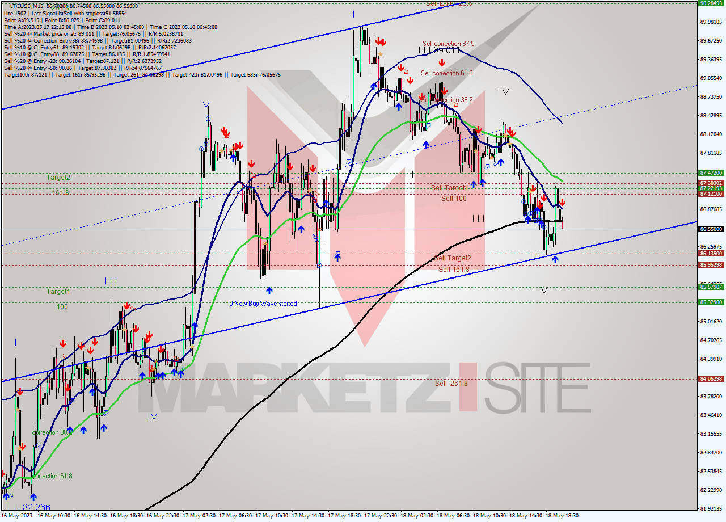Click the 82.22990 price axis label
The width and height of the screenshot is (726, 522).
711,490
